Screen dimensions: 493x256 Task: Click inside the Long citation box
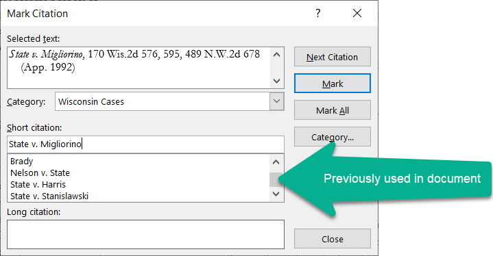point(145,234)
